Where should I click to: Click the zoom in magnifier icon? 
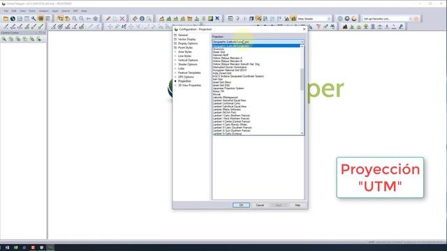tap(75, 19)
